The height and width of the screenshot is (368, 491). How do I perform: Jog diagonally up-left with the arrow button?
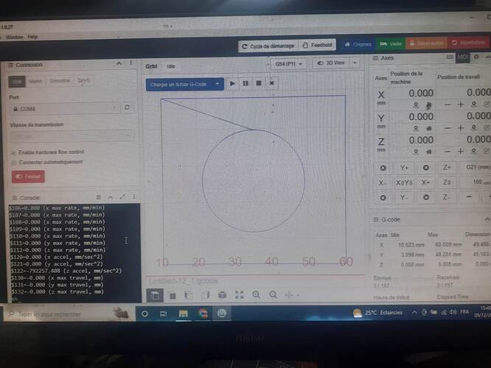(x=383, y=169)
